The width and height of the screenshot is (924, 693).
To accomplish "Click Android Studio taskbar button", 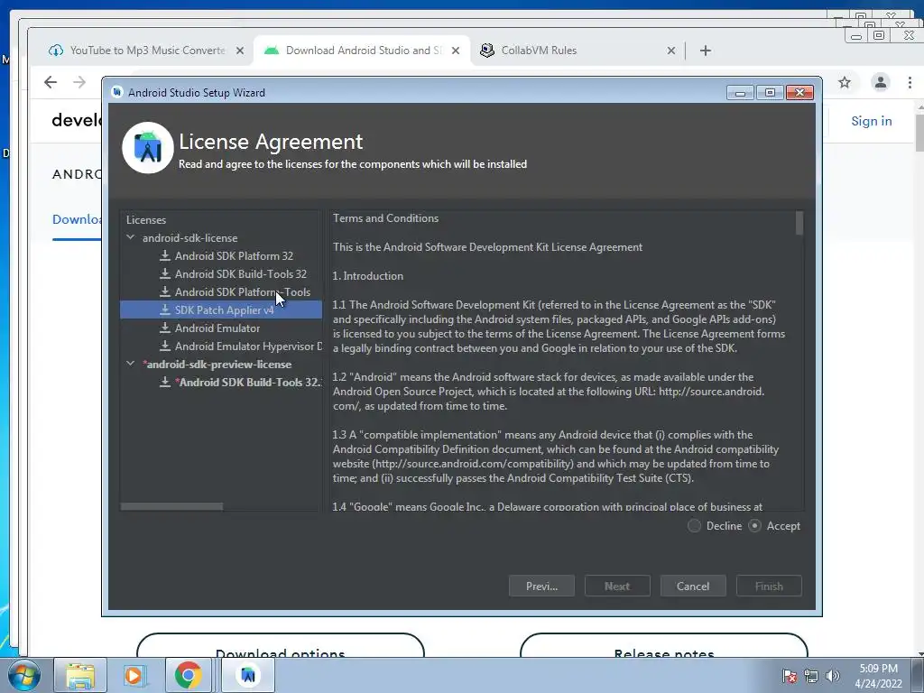I will 248,675.
